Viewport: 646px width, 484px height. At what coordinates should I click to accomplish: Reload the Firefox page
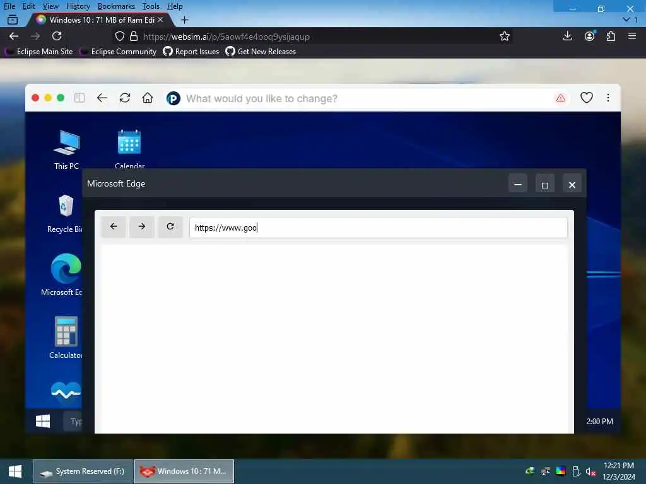coord(57,36)
